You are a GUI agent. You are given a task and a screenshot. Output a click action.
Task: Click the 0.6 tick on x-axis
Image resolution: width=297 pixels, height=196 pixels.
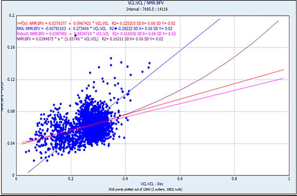click(180, 179)
